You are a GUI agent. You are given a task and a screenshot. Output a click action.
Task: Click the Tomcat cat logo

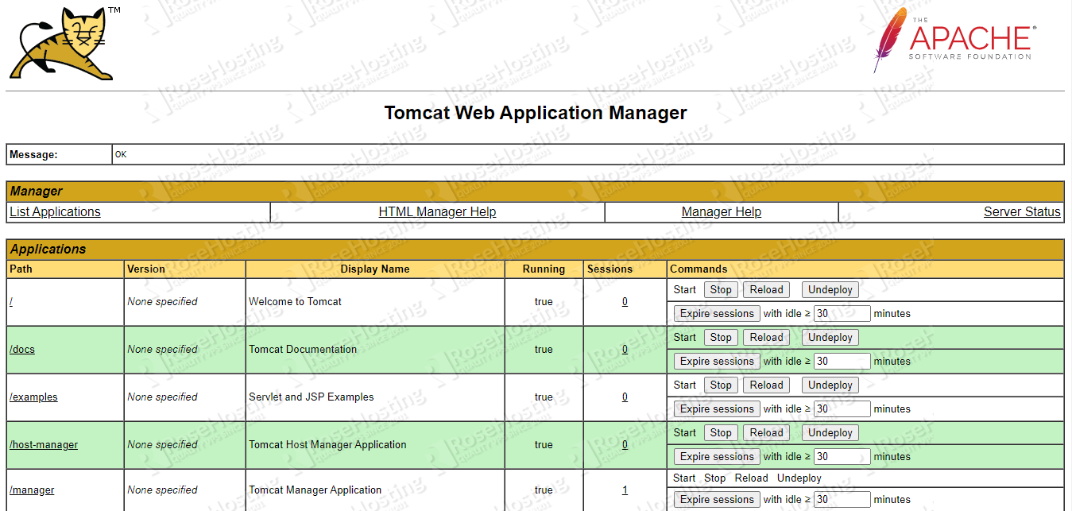point(60,43)
